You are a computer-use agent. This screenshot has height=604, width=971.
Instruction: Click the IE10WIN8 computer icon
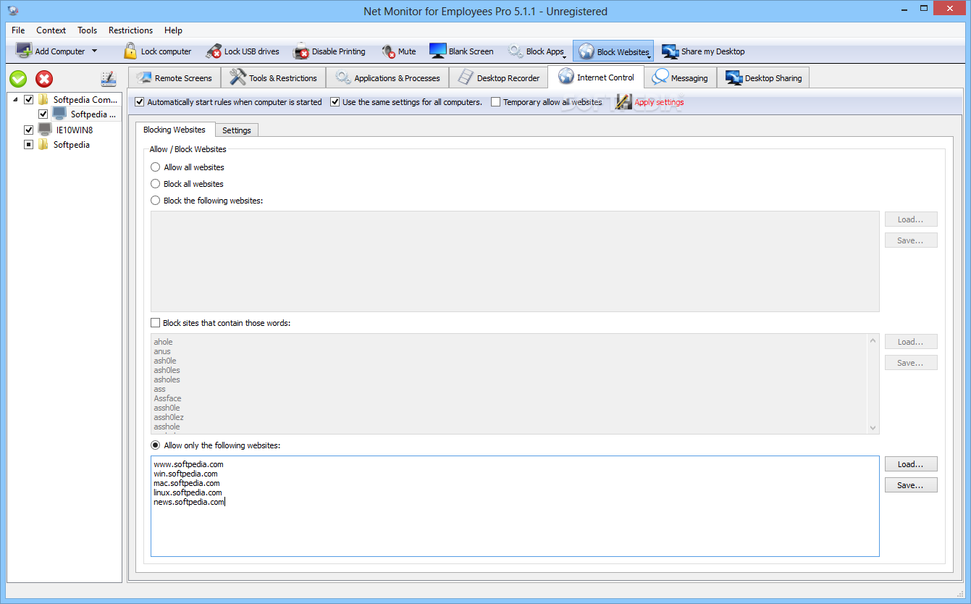(x=45, y=130)
